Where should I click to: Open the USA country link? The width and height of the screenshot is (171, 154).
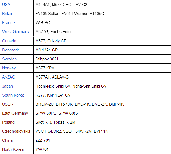pyautogui.click(x=6, y=5)
